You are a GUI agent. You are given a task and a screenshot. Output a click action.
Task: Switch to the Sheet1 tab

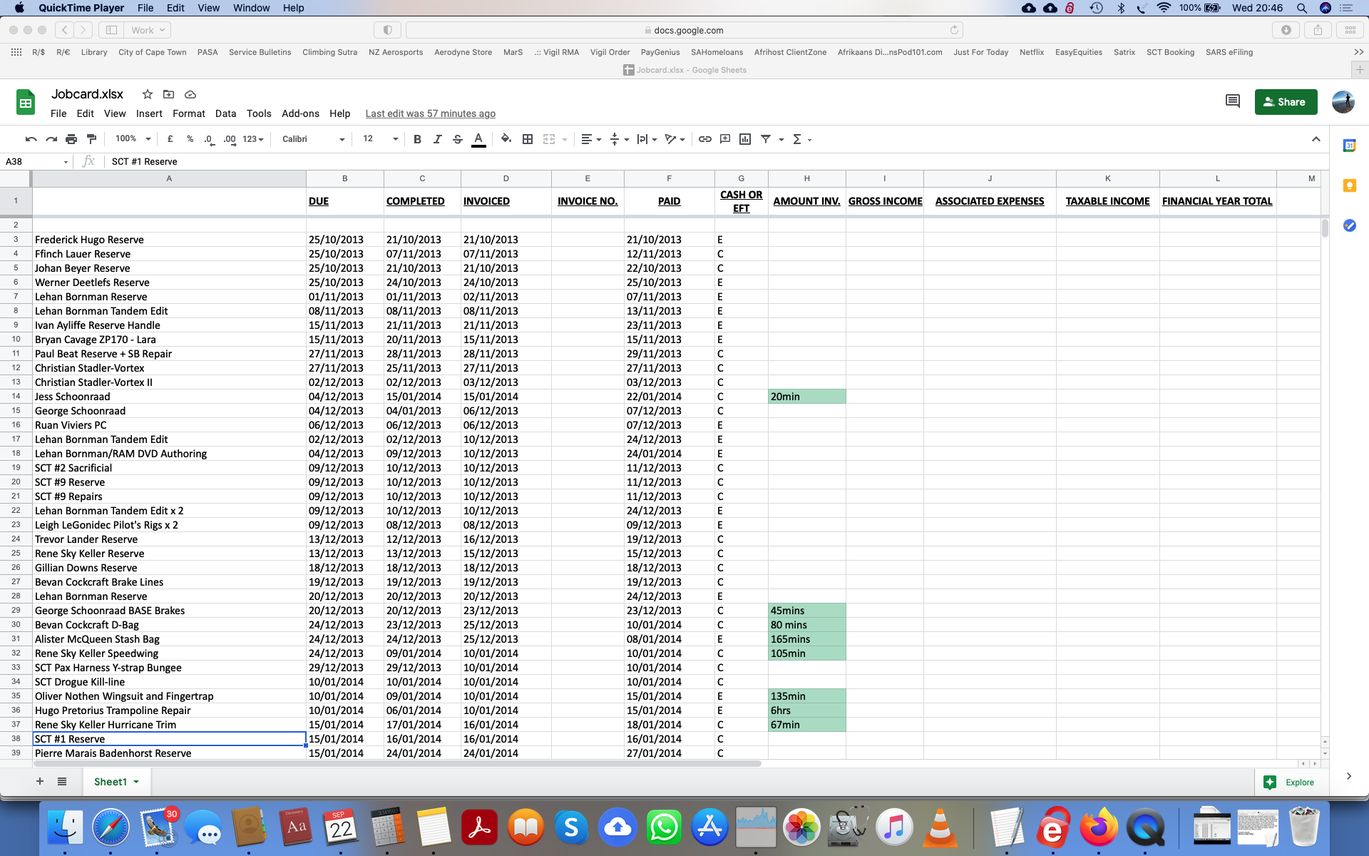click(111, 782)
